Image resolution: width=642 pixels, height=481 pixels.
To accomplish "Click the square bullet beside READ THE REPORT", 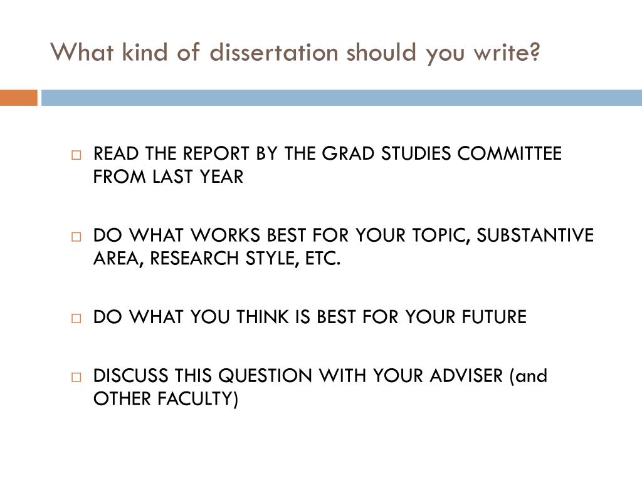I will pos(76,155).
